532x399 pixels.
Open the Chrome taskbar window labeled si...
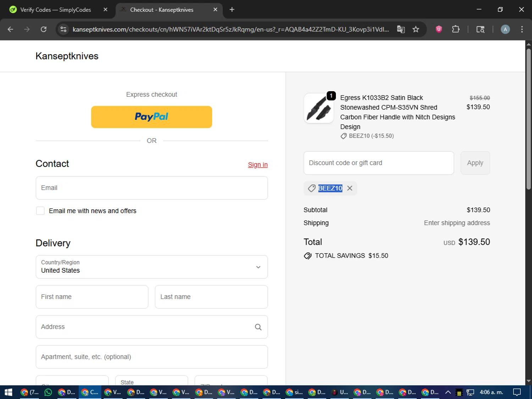click(x=294, y=392)
